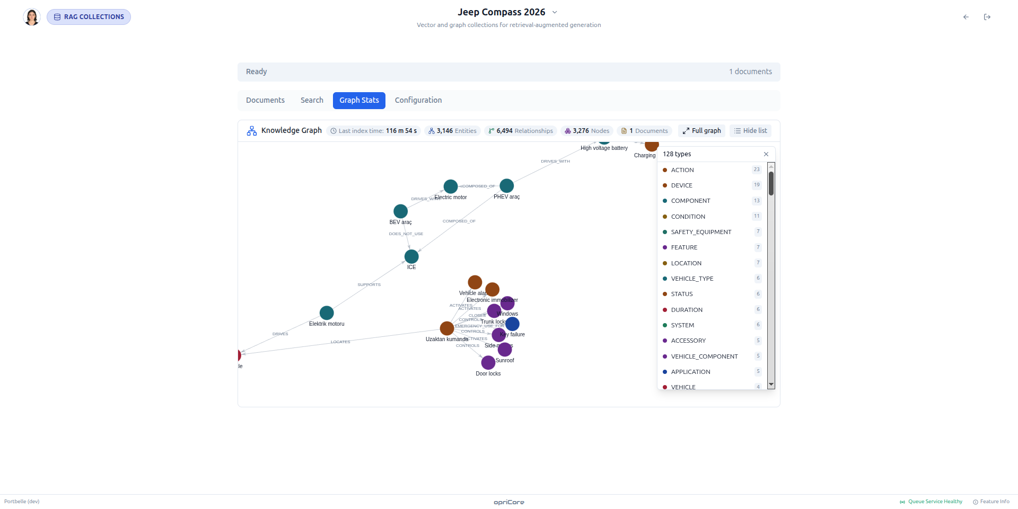Select the Uzaktan kumanda graph node

point(447,328)
